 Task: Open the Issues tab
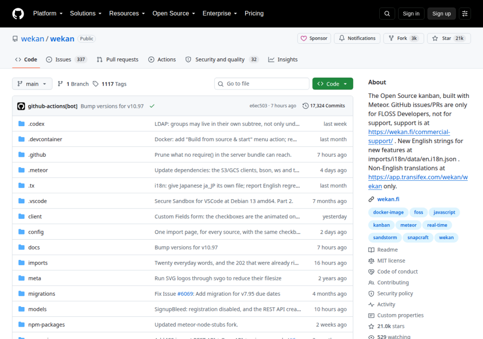coord(67,60)
